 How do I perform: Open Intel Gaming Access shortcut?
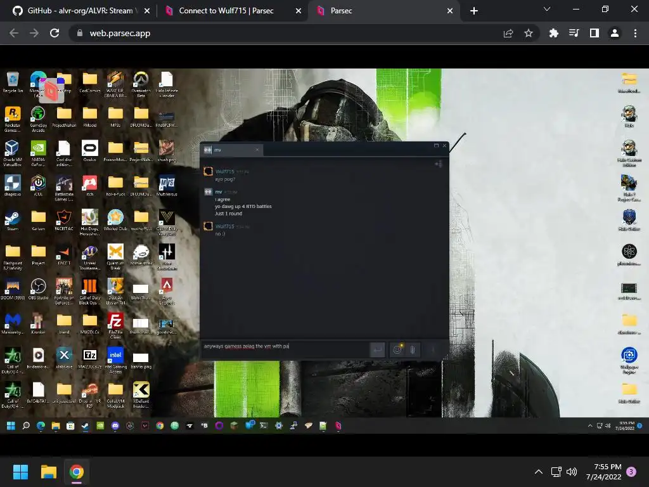coord(115,360)
